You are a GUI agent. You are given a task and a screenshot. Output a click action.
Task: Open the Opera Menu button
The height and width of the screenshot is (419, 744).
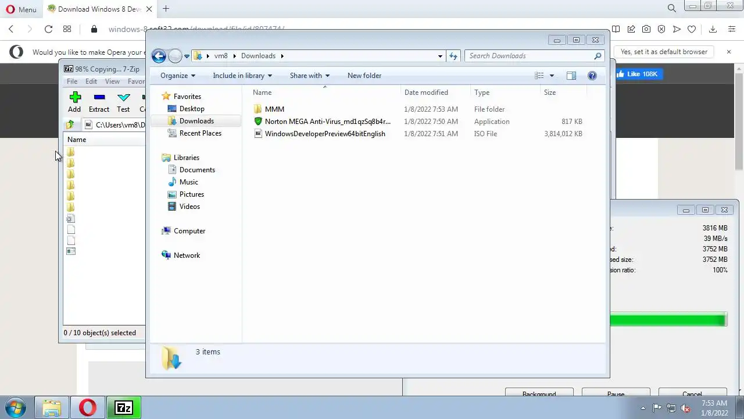[21, 9]
